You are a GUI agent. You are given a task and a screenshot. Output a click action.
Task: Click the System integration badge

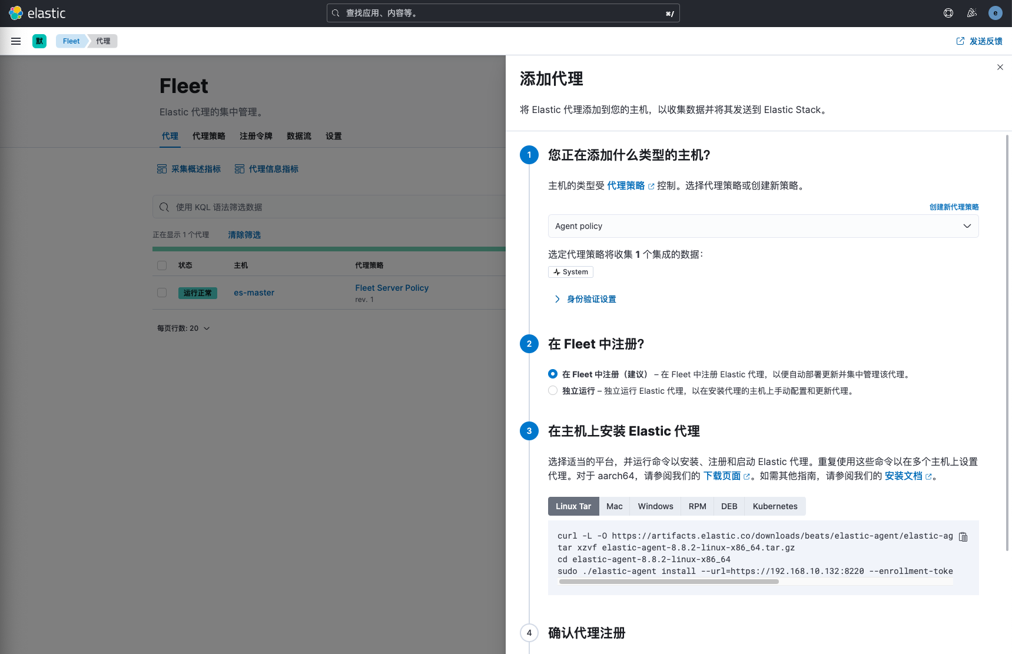(570, 272)
